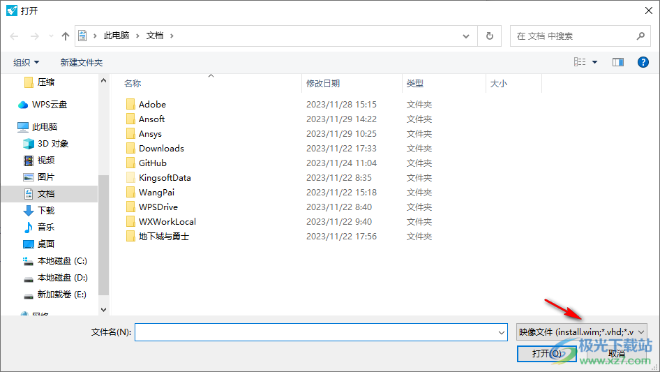This screenshot has height=372, width=660.
Task: Click GitHub date 2023/11/24 11:04
Action: click(x=341, y=163)
